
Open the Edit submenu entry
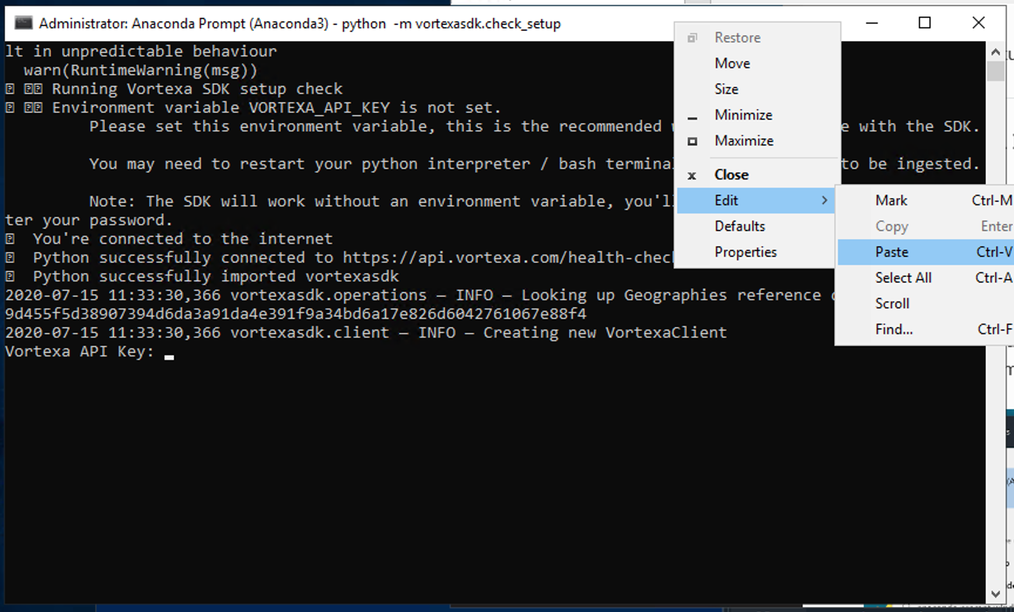(x=756, y=200)
